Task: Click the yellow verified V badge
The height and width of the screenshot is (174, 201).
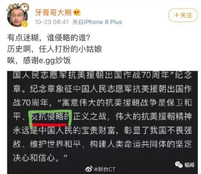Action: coord(25,24)
